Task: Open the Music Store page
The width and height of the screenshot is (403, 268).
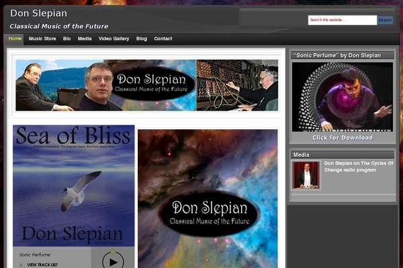Action: [x=42, y=39]
